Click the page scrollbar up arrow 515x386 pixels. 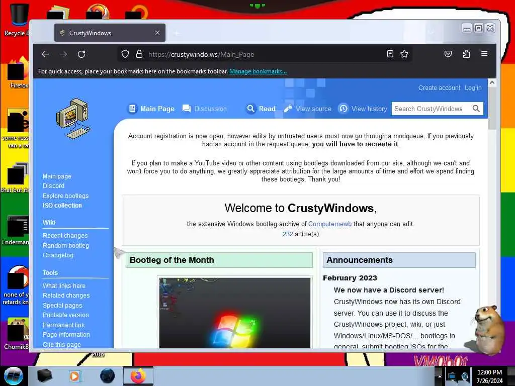pyautogui.click(x=492, y=83)
